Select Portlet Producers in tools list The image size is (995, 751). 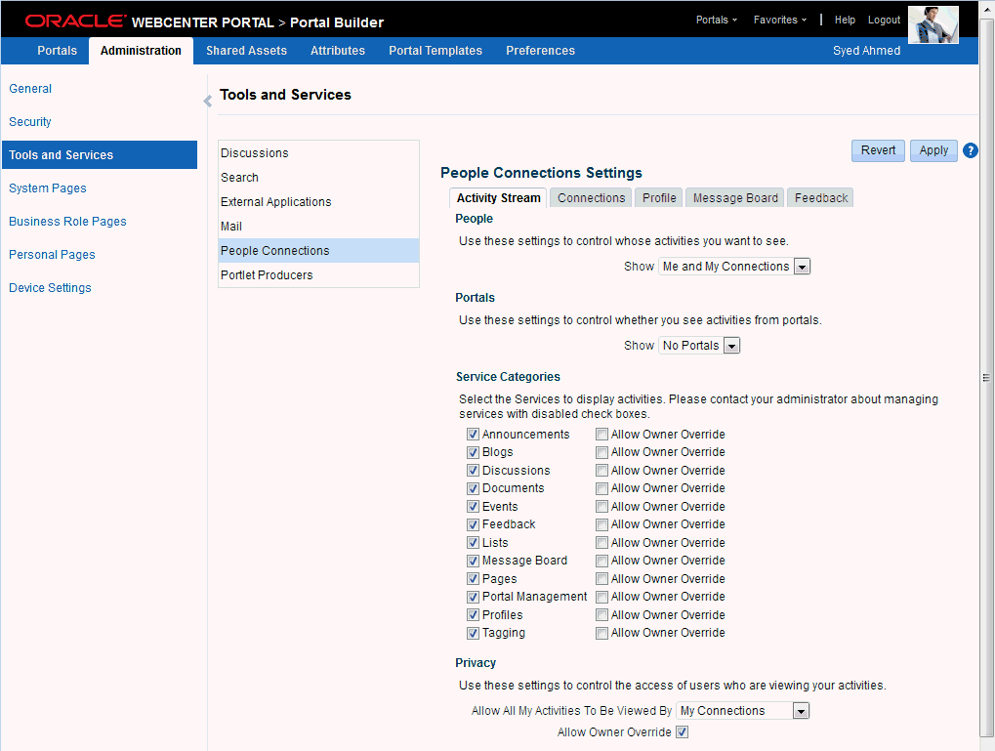(x=318, y=275)
